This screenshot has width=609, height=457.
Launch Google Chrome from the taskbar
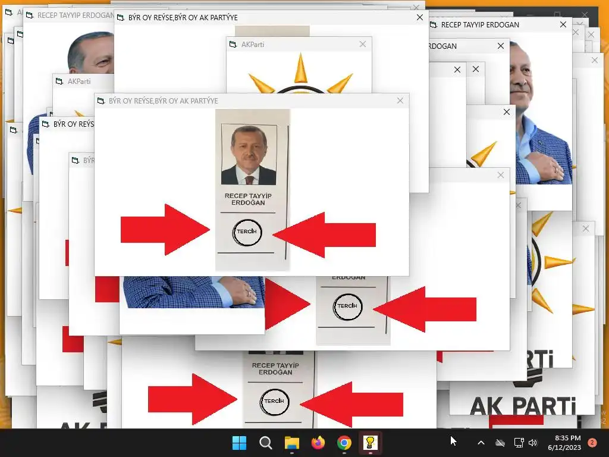click(344, 443)
